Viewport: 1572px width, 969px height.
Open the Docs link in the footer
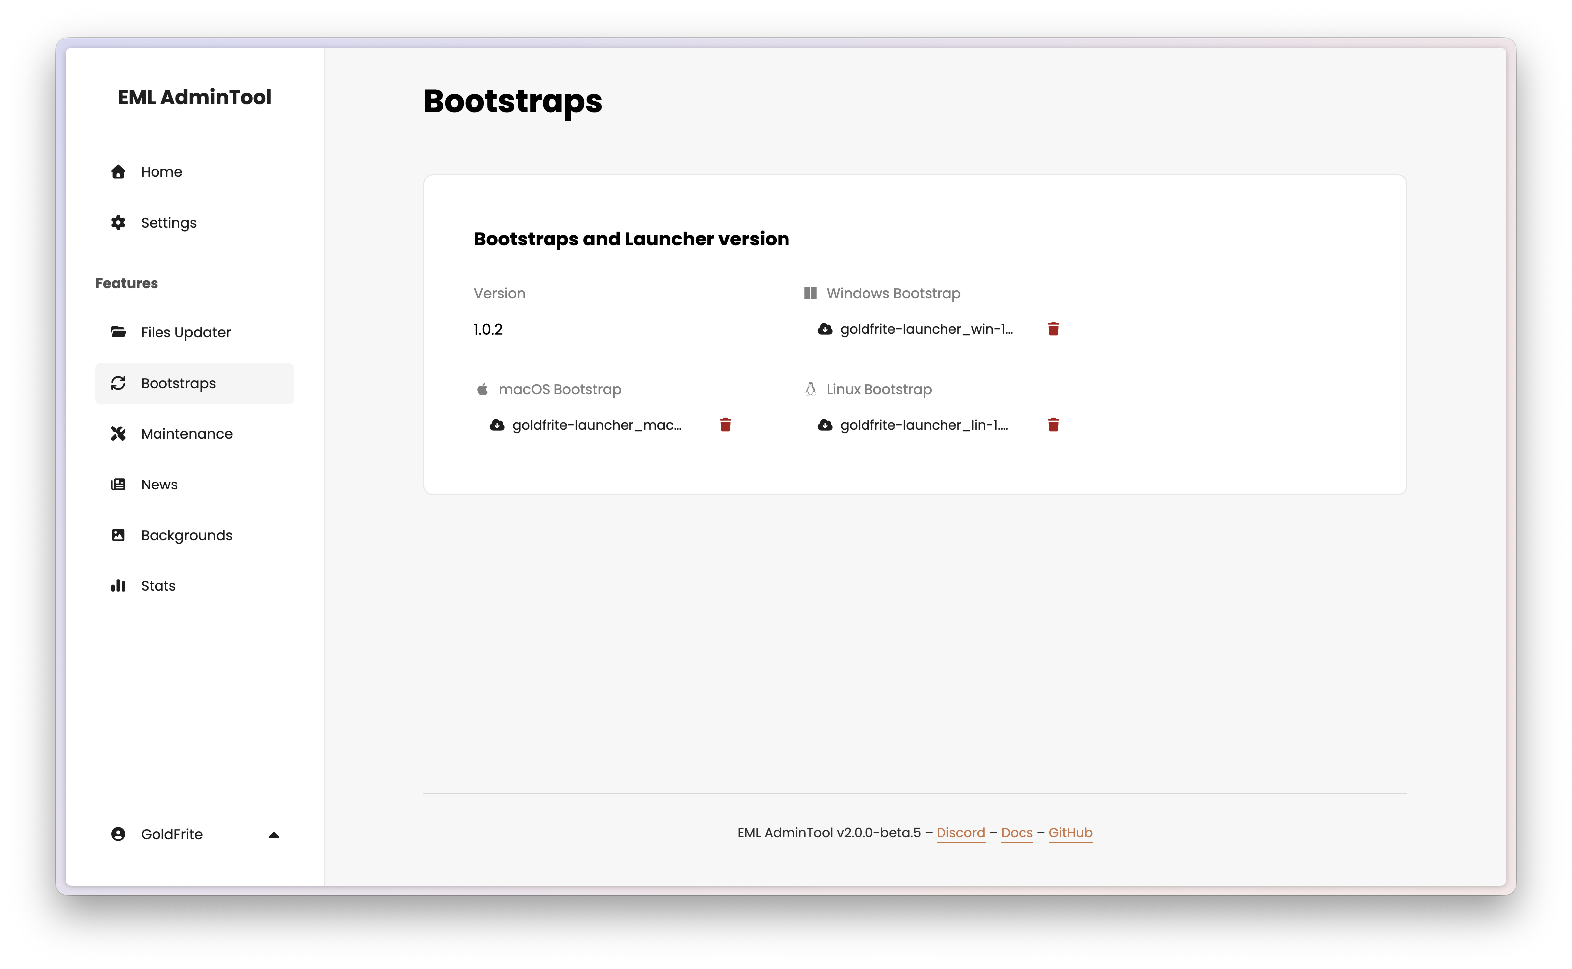pos(1017,833)
